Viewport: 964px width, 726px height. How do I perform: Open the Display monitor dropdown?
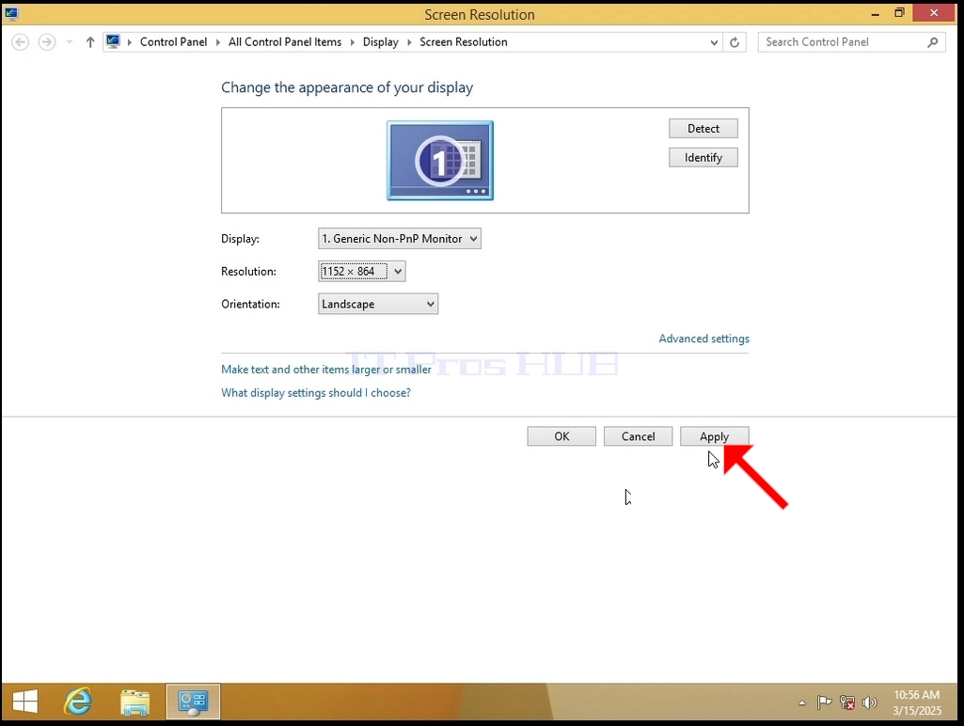[400, 239]
